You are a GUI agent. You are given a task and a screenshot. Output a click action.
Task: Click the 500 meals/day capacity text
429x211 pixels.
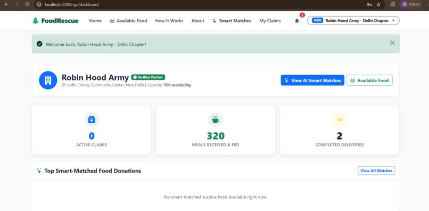click(x=177, y=85)
